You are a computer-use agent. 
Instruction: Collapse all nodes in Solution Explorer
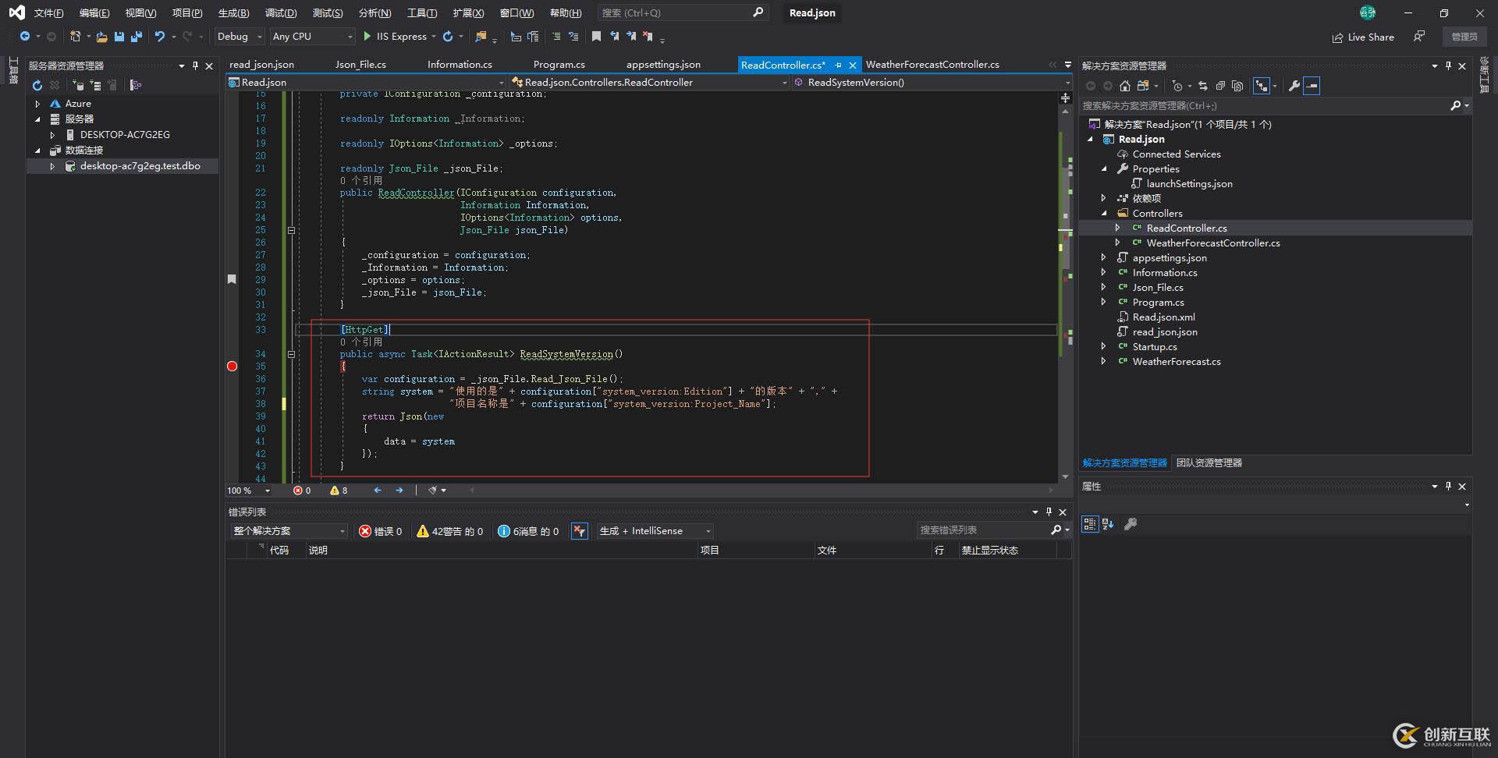pyautogui.click(x=1219, y=86)
